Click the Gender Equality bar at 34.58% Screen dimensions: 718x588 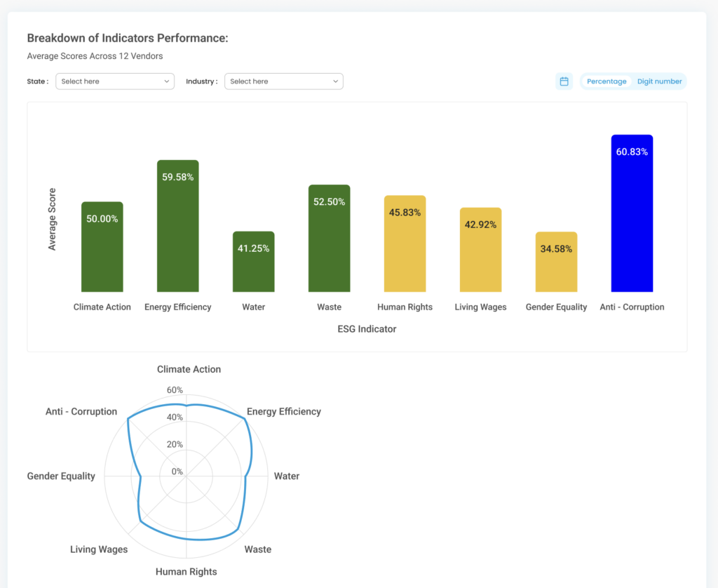[556, 262]
